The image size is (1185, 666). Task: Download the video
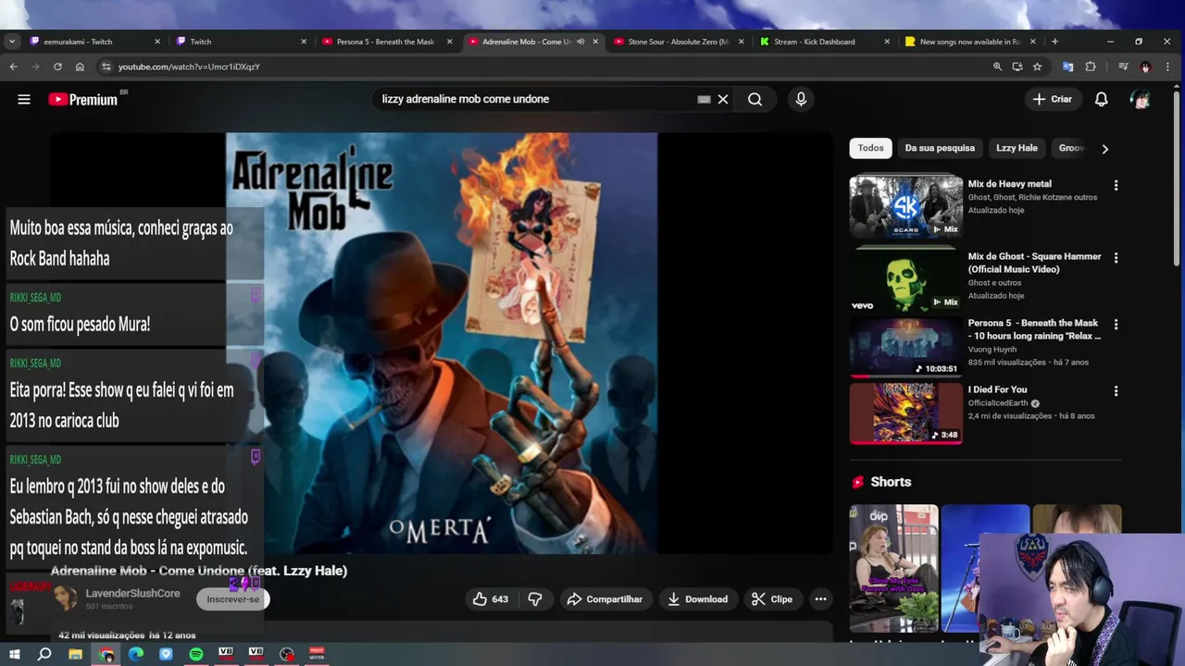[x=697, y=599]
